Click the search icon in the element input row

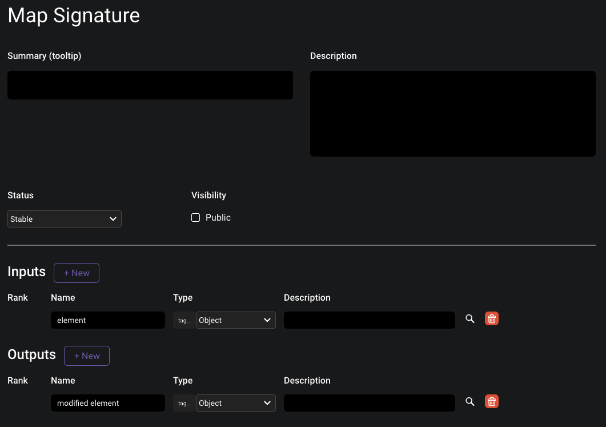click(470, 319)
